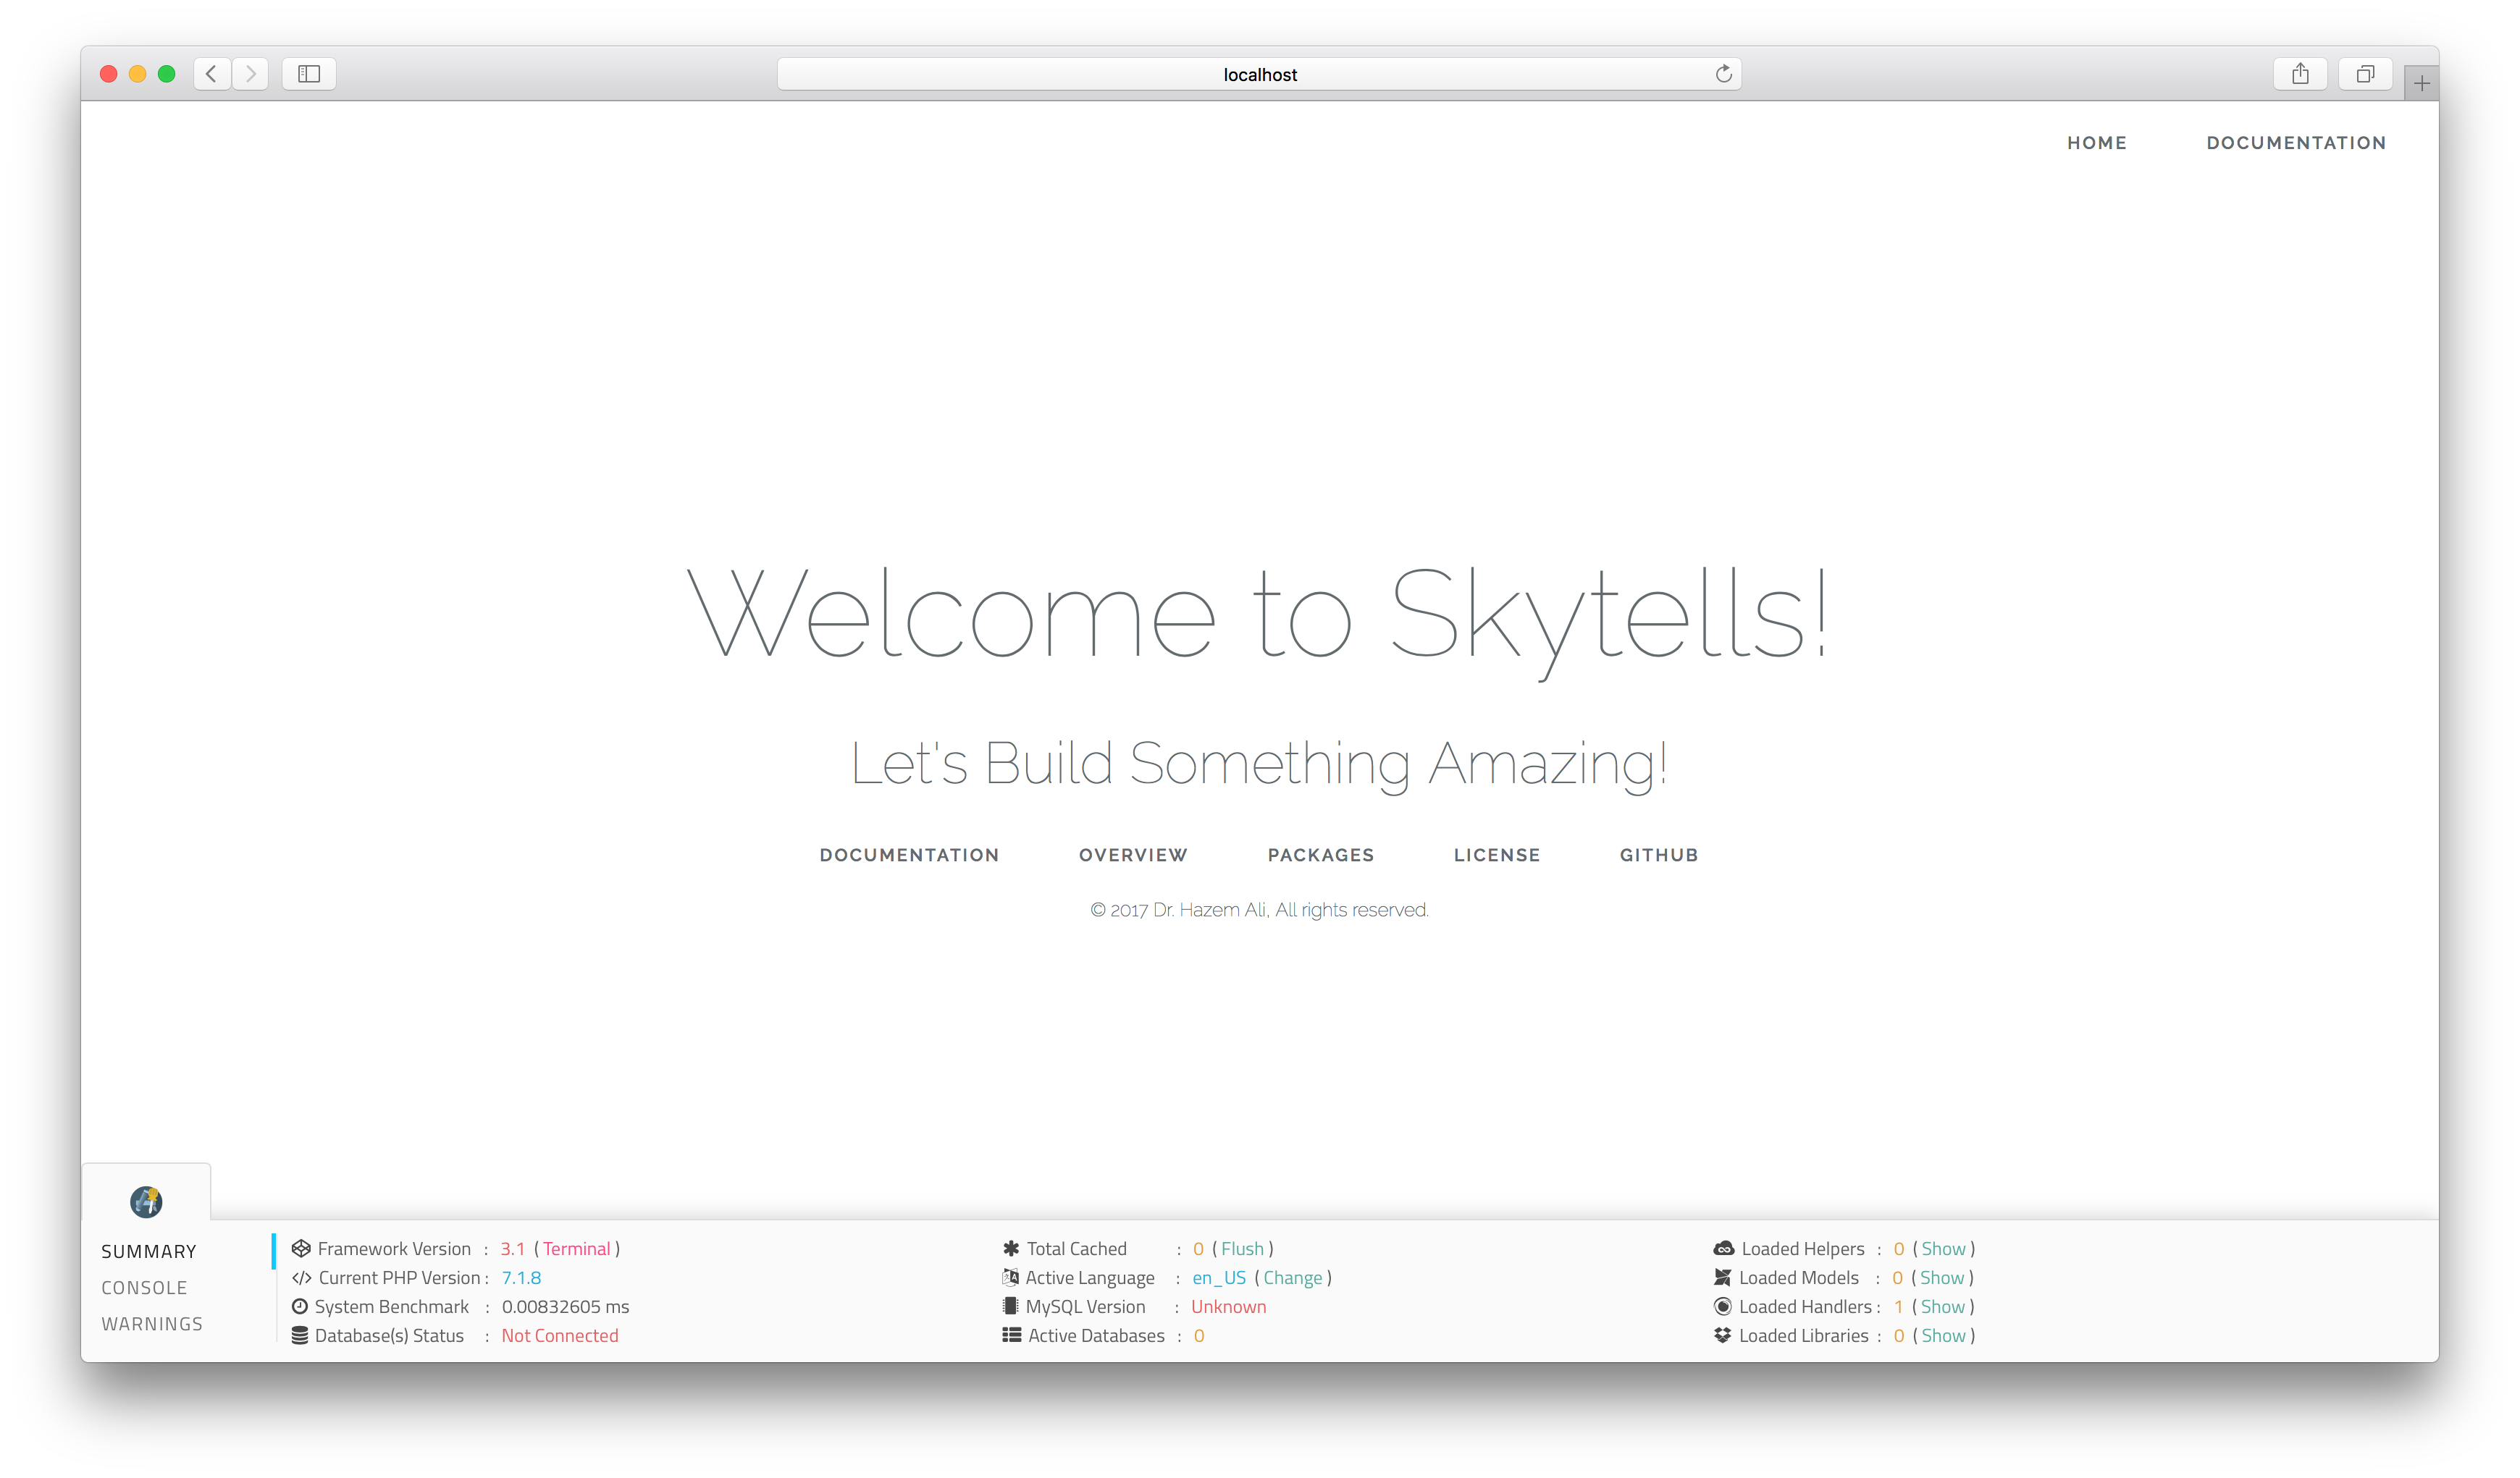This screenshot has height=1478, width=2520.
Task: Click the Safari back arrow button
Action: pyautogui.click(x=212, y=74)
